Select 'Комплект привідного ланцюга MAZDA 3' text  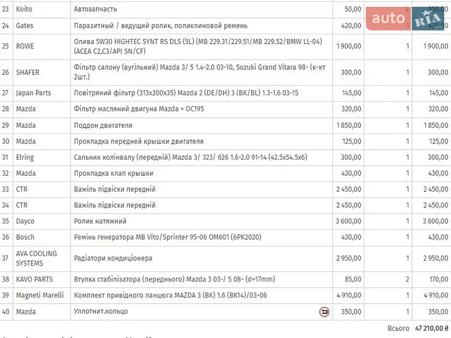[170, 295]
